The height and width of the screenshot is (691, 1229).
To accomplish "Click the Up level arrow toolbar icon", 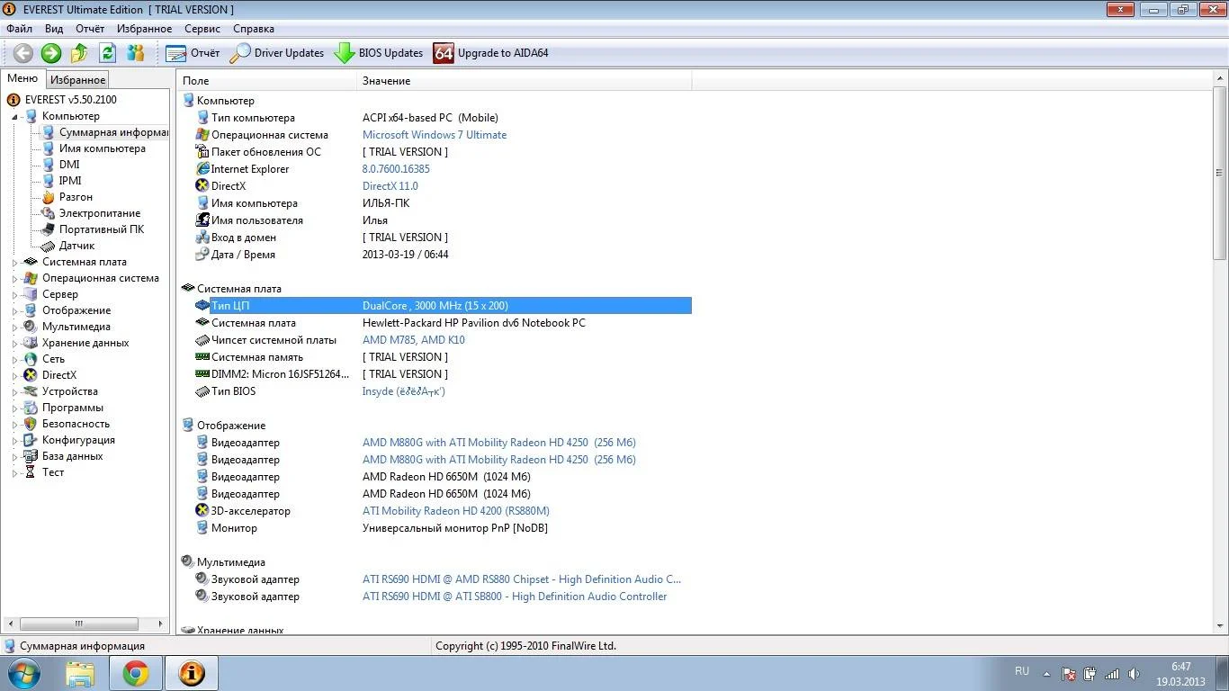I will (80, 53).
